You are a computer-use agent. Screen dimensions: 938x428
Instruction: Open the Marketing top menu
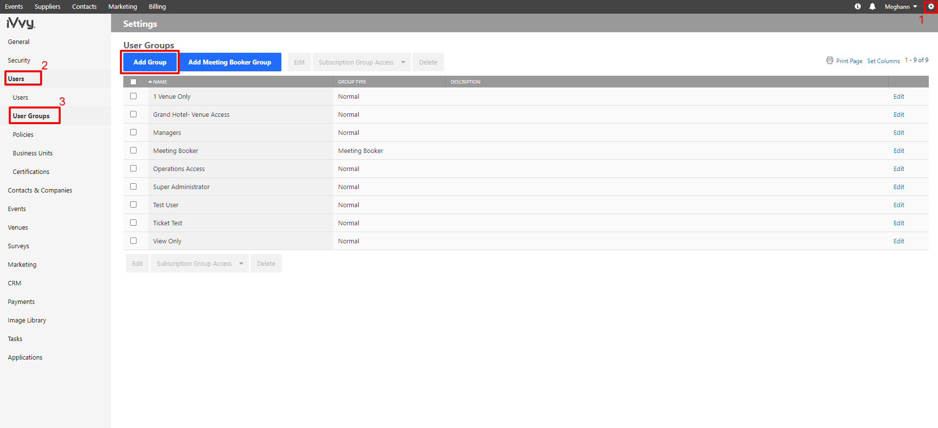pyautogui.click(x=123, y=7)
